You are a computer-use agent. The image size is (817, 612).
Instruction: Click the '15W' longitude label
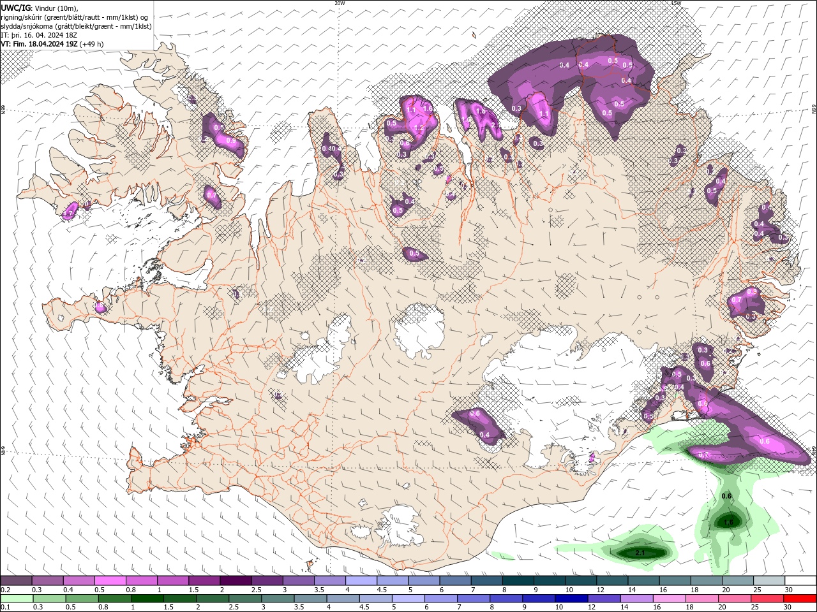point(676,3)
